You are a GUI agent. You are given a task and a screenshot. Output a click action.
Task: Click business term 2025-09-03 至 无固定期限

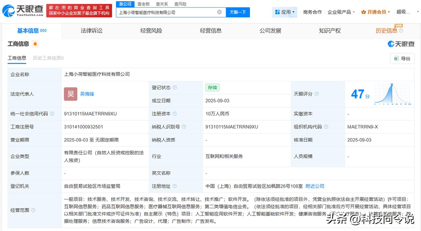(x=91, y=140)
